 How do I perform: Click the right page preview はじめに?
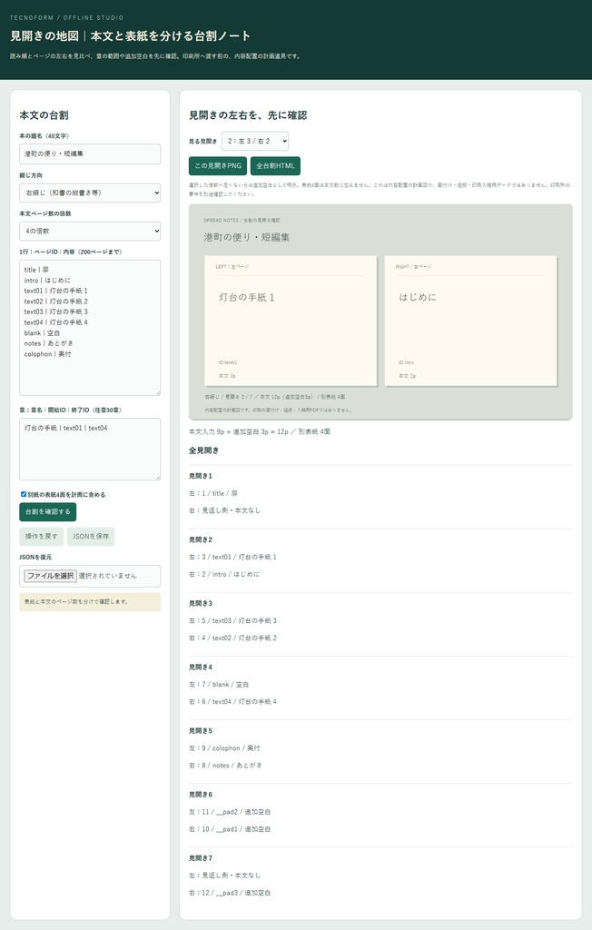[470, 321]
